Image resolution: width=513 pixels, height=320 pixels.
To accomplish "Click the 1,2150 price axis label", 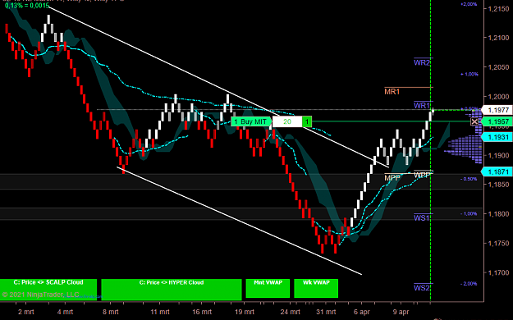I will pyautogui.click(x=498, y=9).
